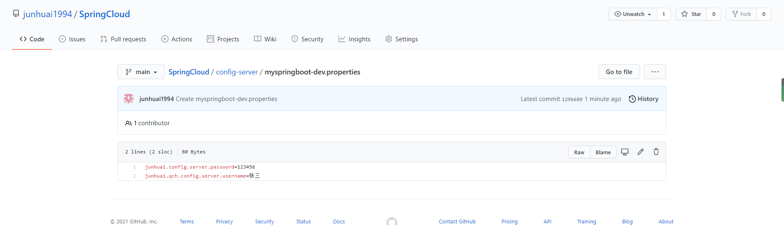This screenshot has height=225, width=784.
Task: Click the repository book icon
Action: pyautogui.click(x=16, y=14)
